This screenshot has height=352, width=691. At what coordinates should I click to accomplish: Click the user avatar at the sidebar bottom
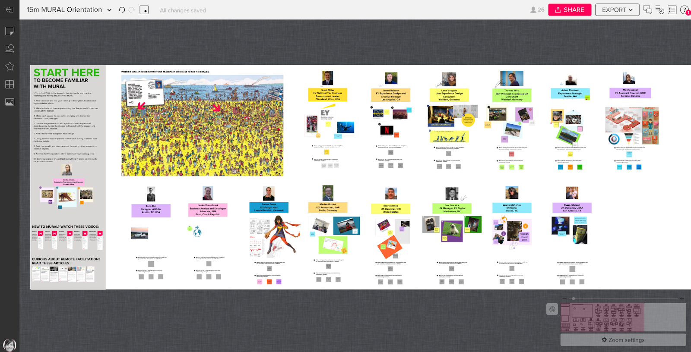pyautogui.click(x=10, y=345)
